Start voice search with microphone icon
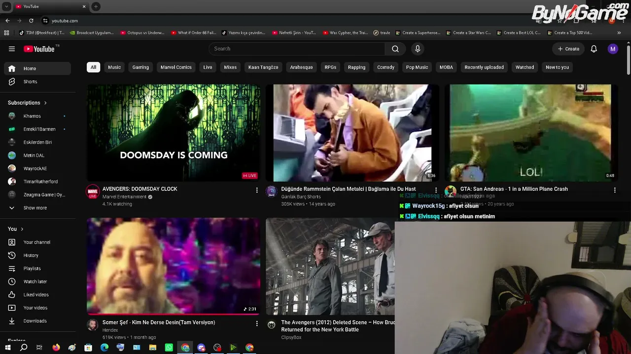 click(418, 49)
